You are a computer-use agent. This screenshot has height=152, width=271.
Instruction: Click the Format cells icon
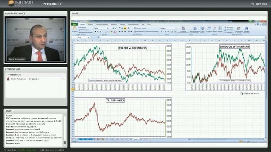220,28
